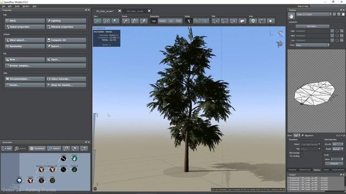Click the last icon in Generation toolbar
This screenshot has width=346, height=194.
(84, 149)
